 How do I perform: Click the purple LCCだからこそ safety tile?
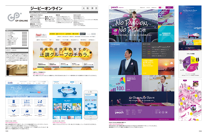[134, 83]
